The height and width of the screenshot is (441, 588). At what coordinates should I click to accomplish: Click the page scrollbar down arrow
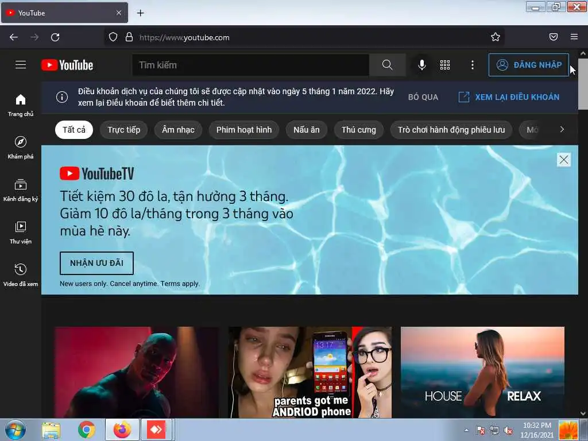583,413
